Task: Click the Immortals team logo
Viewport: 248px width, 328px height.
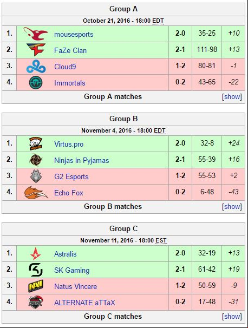Action: pyautogui.click(x=36, y=82)
